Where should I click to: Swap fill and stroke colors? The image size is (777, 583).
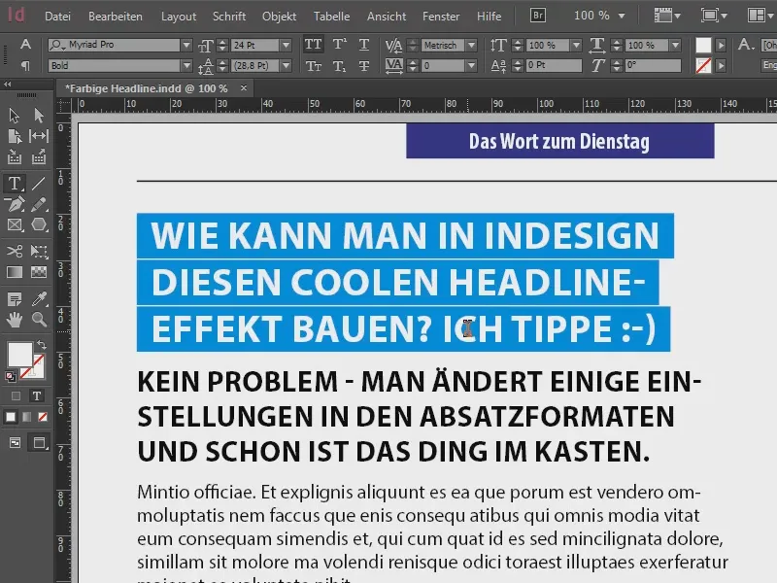[x=42, y=344]
